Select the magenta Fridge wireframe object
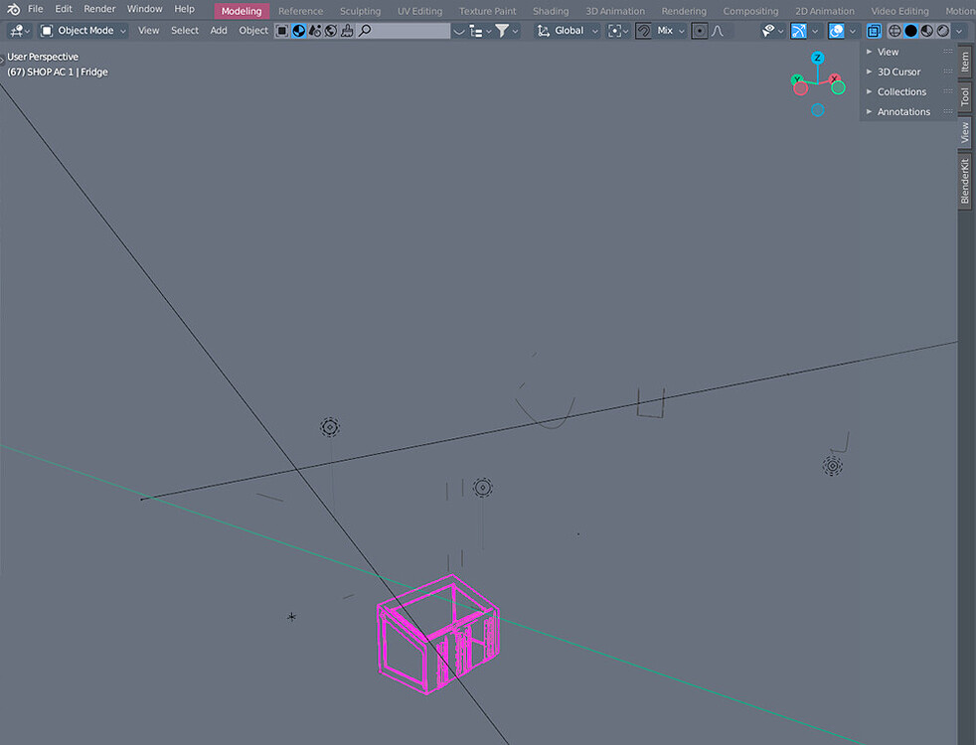Viewport: 976px width, 745px height. (437, 634)
